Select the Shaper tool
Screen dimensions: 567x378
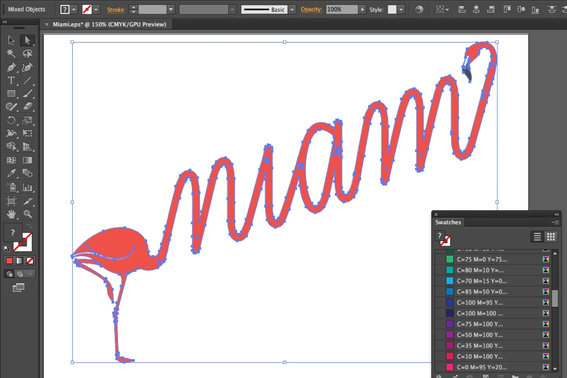(x=11, y=107)
